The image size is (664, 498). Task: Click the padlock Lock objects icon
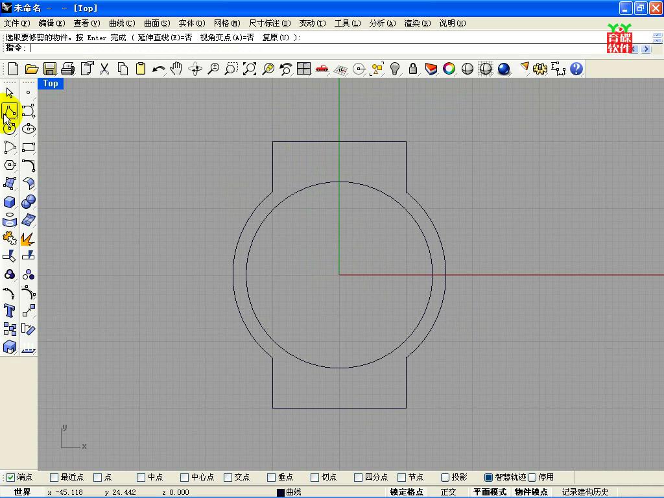[x=413, y=69]
